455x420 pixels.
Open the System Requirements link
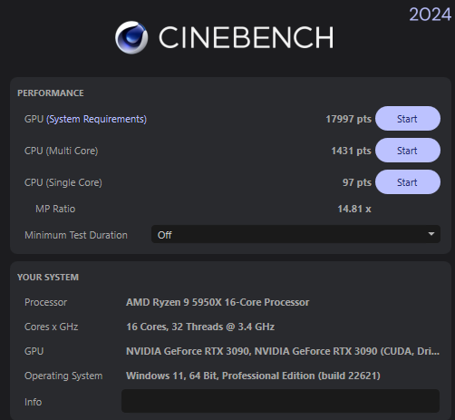point(96,119)
